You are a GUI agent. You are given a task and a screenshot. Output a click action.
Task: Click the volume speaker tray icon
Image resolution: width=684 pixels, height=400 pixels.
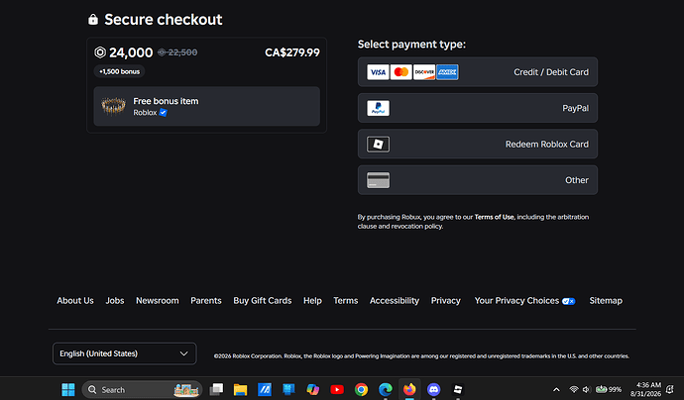coord(586,389)
